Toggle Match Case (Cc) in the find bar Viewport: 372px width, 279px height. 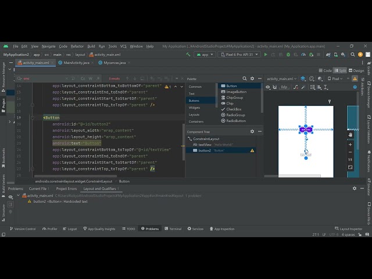[x=83, y=78]
